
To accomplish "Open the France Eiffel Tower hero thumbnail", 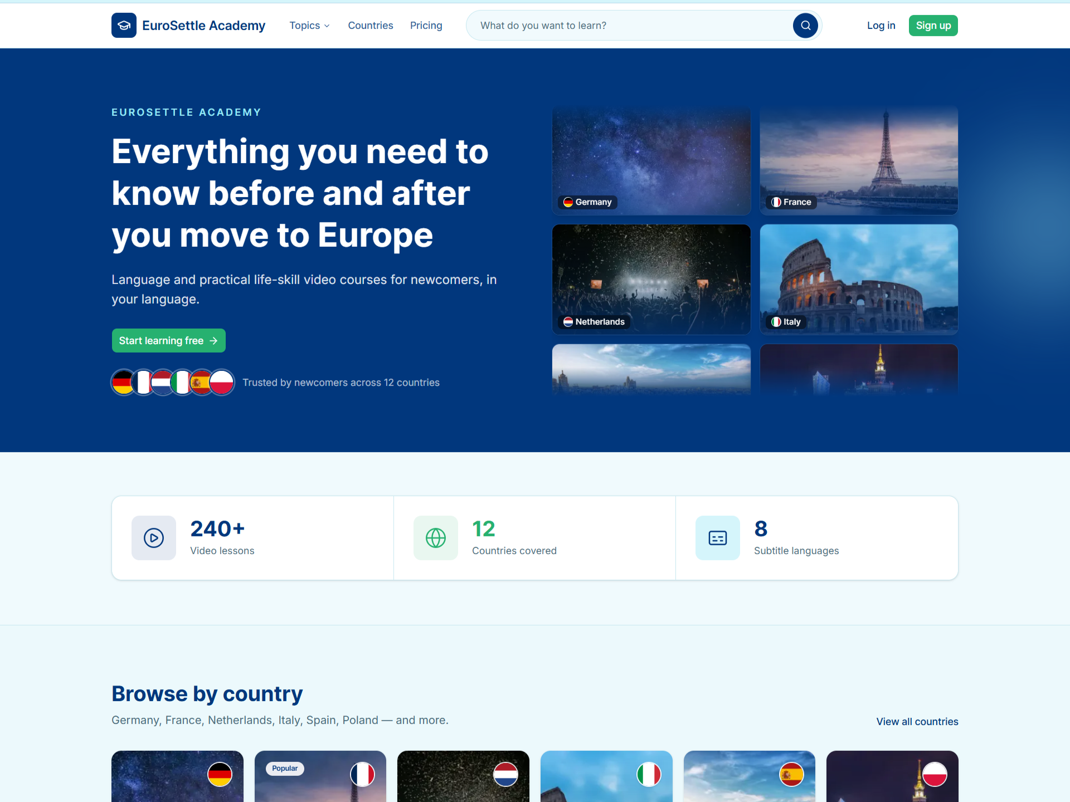I will [x=859, y=160].
